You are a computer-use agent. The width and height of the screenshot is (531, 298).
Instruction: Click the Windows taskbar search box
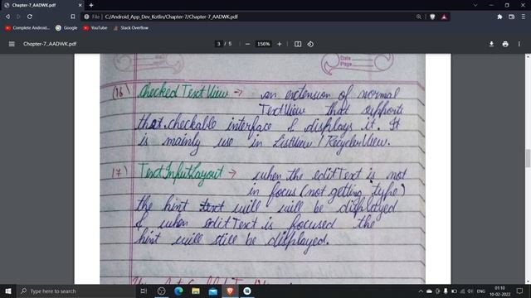click(76, 291)
